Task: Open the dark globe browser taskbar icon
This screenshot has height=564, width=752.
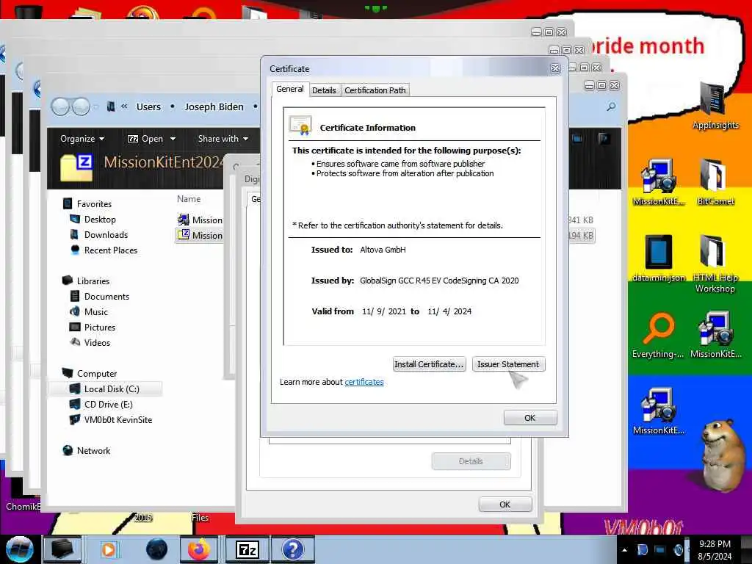Action: coord(156,549)
